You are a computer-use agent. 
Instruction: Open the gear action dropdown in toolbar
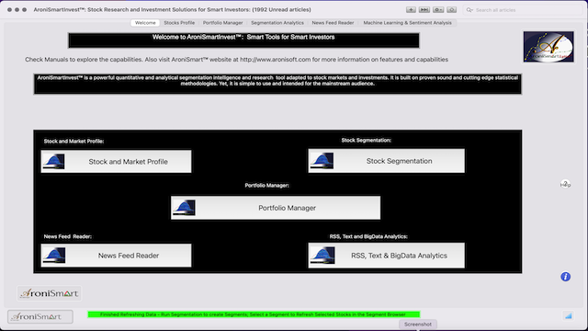click(438, 10)
